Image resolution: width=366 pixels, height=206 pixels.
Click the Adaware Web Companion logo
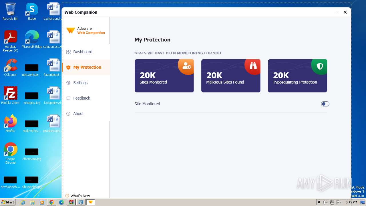point(85,31)
